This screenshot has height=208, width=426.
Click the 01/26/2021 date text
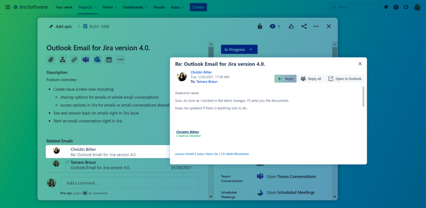(x=181, y=168)
